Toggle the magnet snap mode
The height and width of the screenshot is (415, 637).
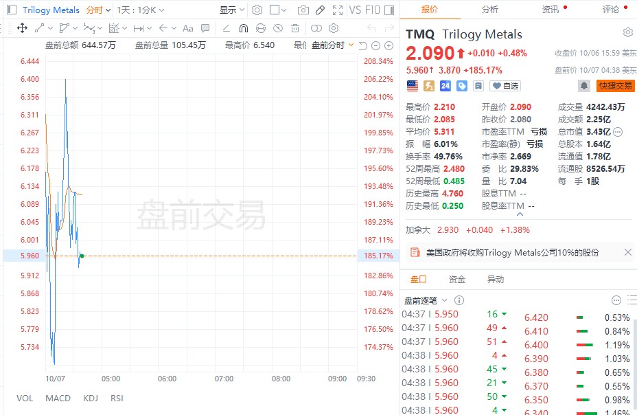(244, 28)
